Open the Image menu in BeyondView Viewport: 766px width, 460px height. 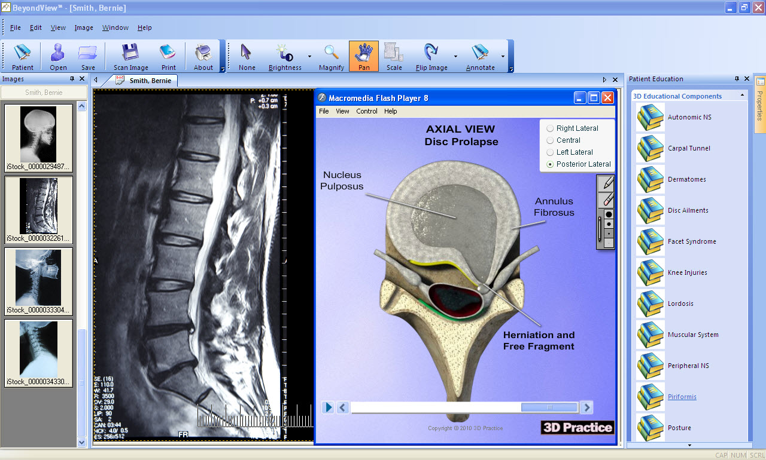coord(84,27)
